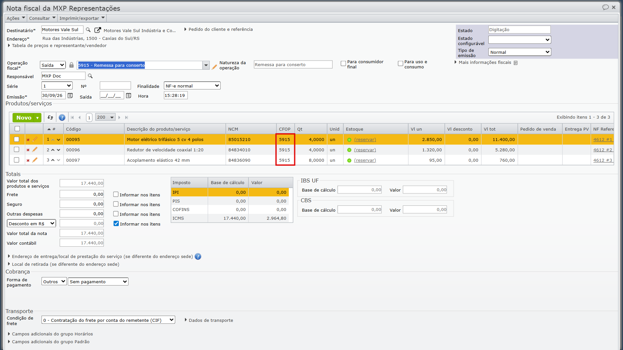Open Condição de frete dropdown
The width and height of the screenshot is (623, 350).
(x=108, y=320)
